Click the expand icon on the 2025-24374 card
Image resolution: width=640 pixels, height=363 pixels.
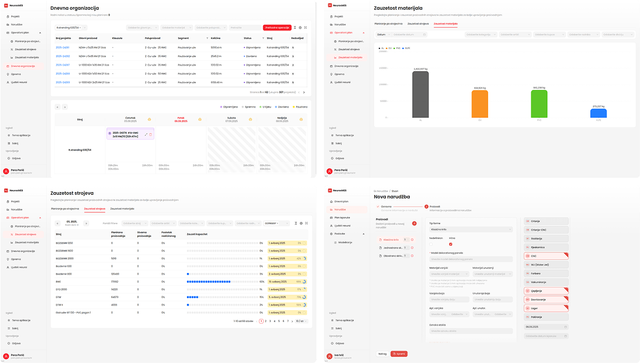click(145, 135)
